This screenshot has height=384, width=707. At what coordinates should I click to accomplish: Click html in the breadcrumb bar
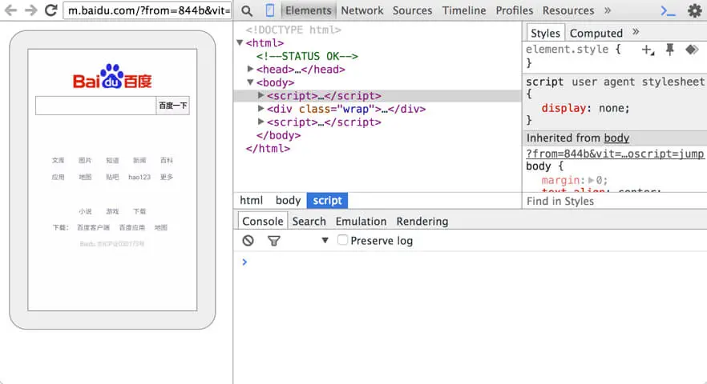click(251, 200)
